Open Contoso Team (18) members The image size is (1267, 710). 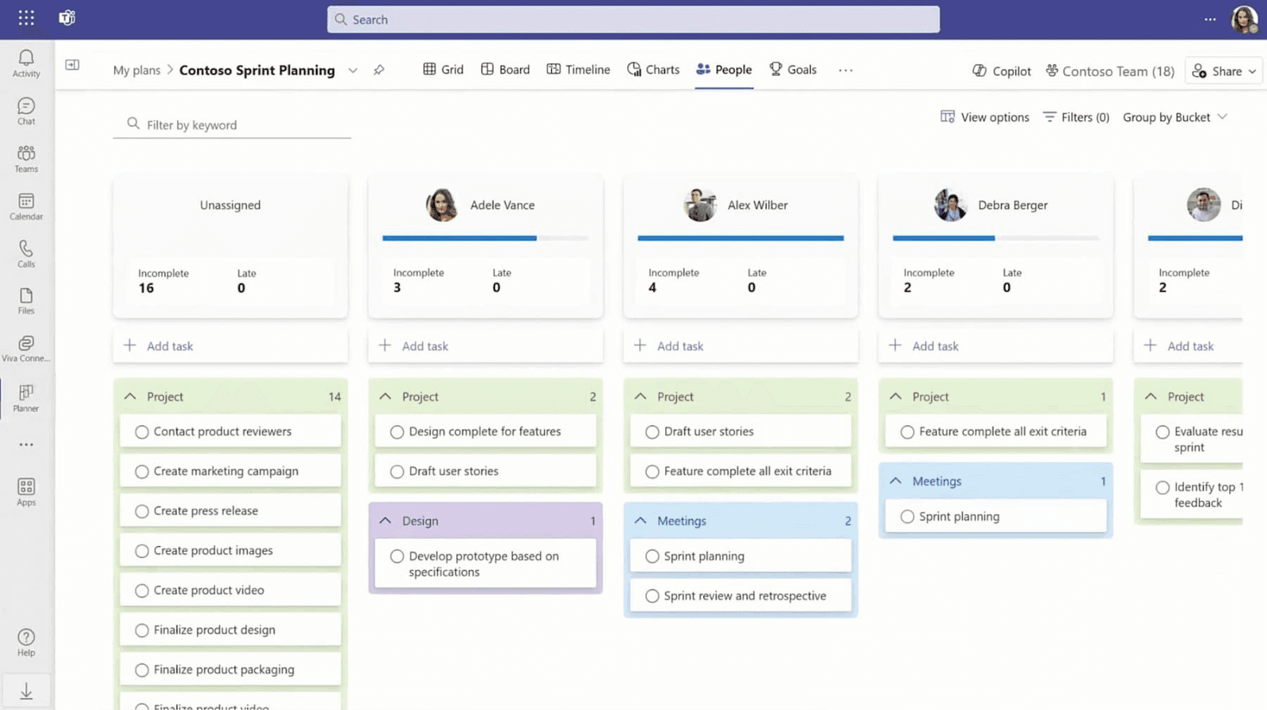click(1109, 71)
